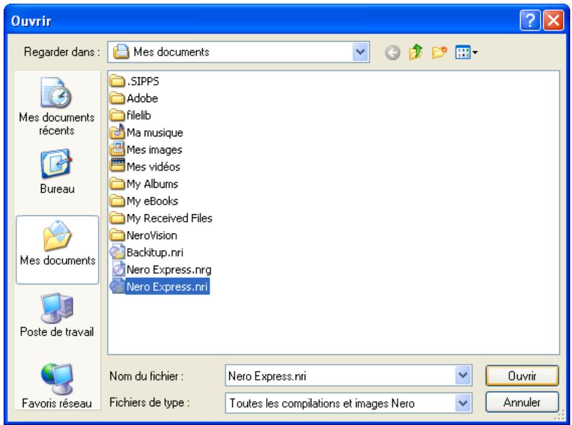Click the Mes vidéos folder icon
The width and height of the screenshot is (572, 425).
coord(118,166)
